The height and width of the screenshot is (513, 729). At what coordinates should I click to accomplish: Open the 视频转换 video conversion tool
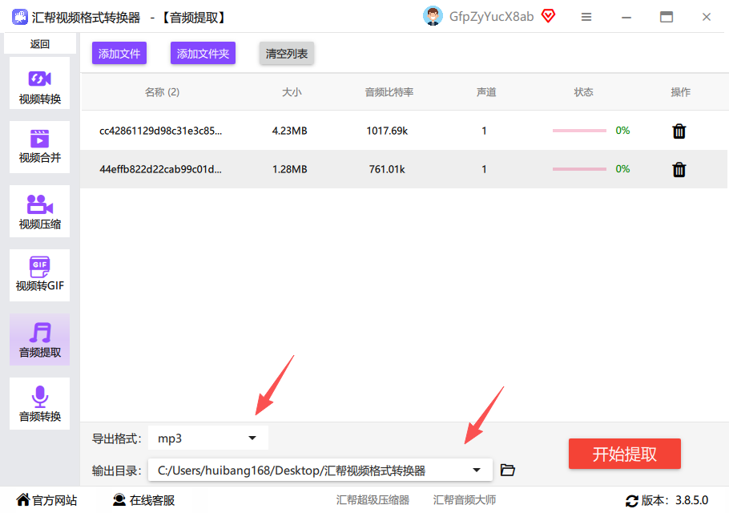39,83
